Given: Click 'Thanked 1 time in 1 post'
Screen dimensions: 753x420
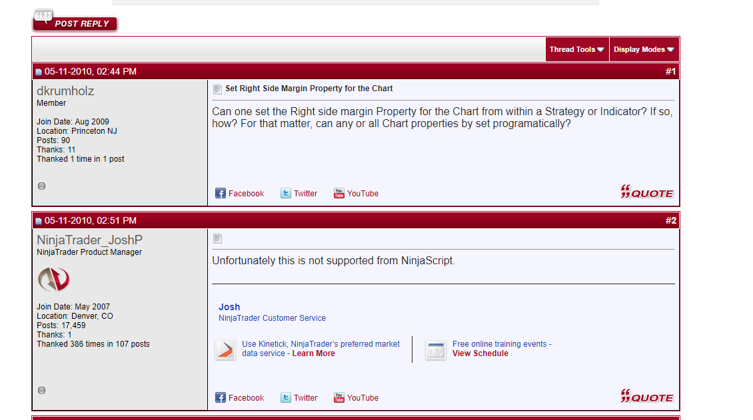Looking at the screenshot, I should [x=81, y=159].
